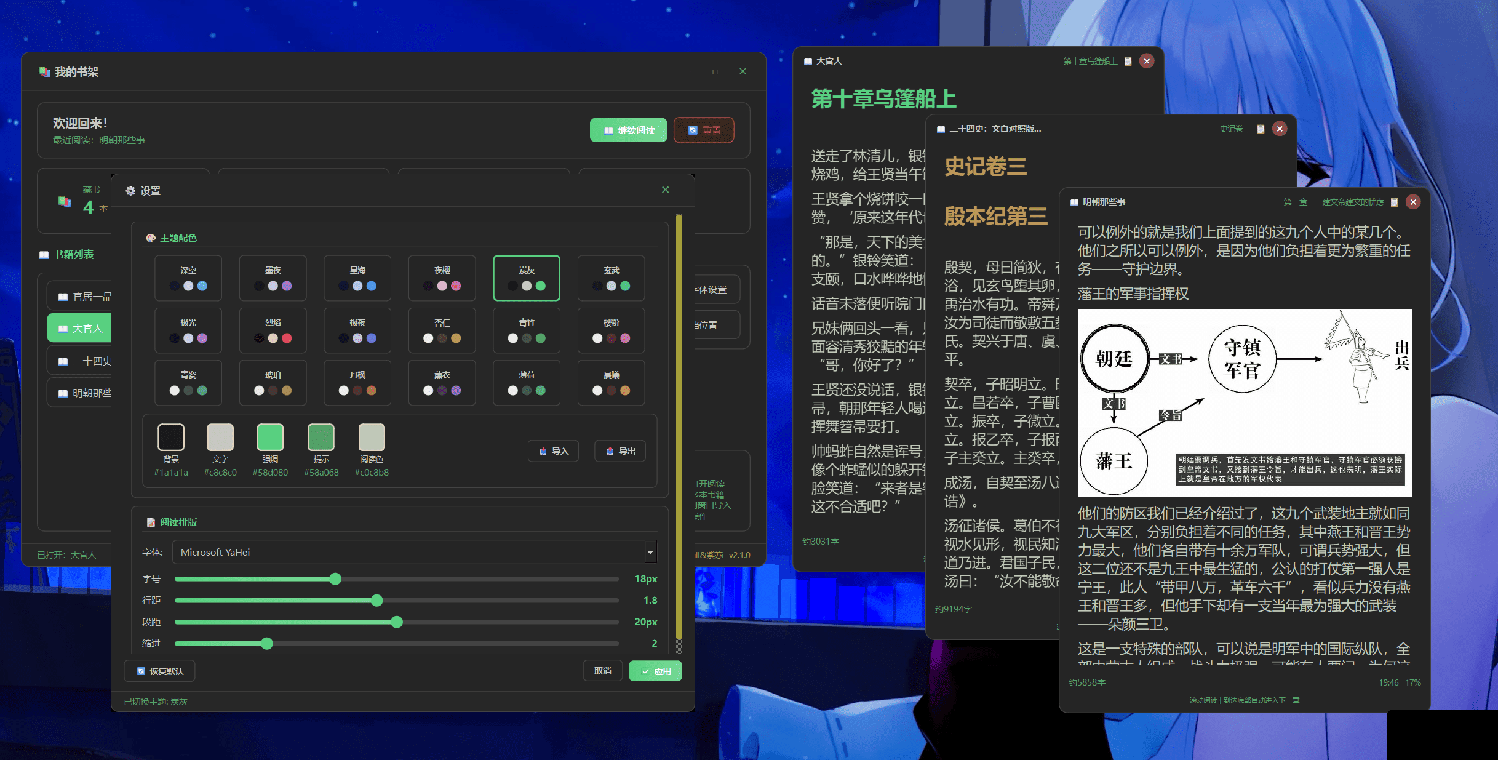Click the palette icon beside 主题配色
This screenshot has width=1498, height=760.
[x=151, y=238]
